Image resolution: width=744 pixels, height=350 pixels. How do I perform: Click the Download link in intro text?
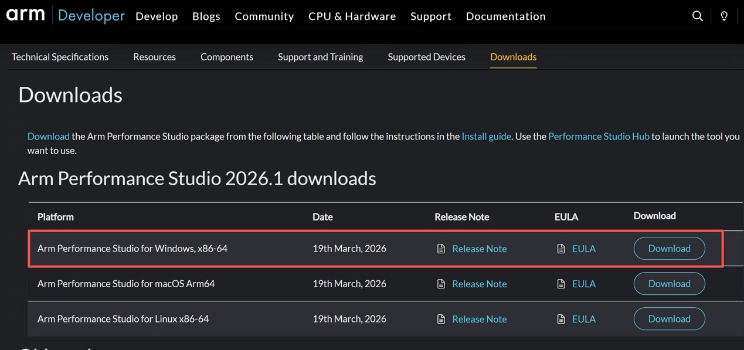49,136
